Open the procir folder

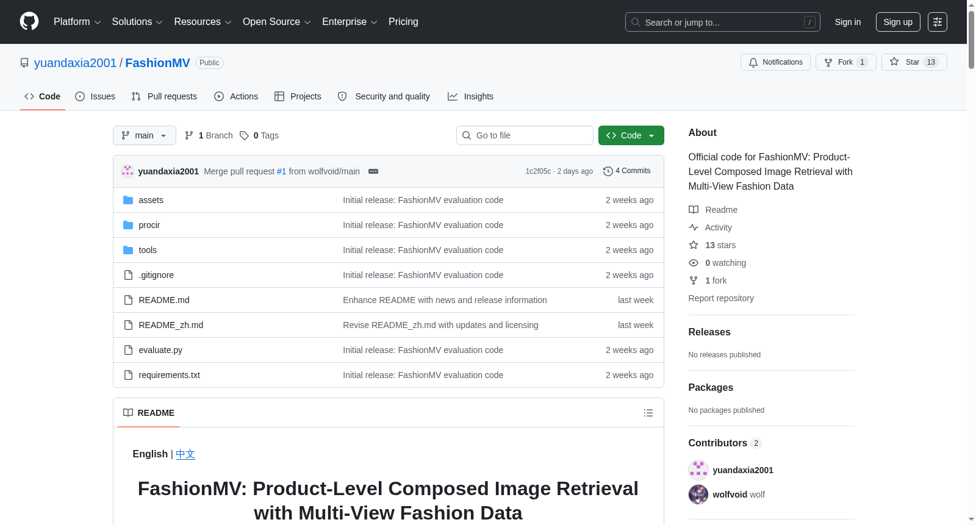[149, 225]
